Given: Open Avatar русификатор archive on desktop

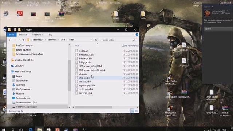Looking at the screenshot, I should [225, 111].
